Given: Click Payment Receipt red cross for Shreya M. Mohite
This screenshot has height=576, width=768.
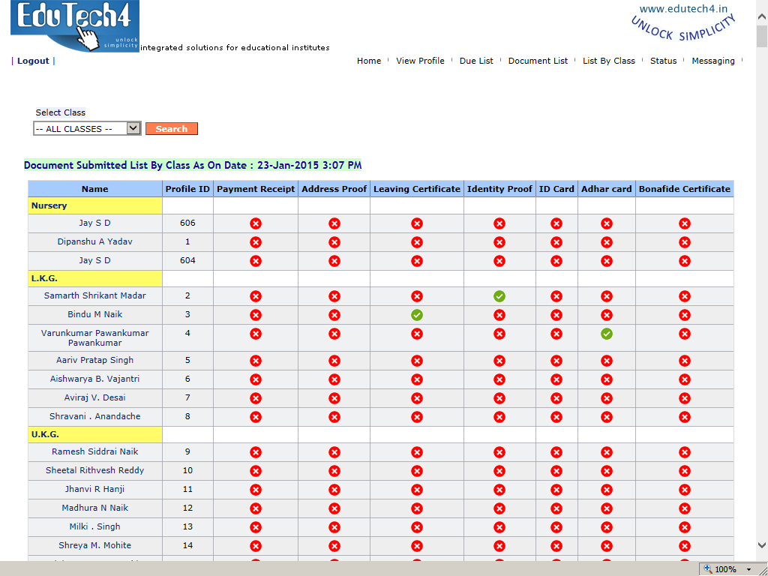Looking at the screenshot, I should coord(256,546).
